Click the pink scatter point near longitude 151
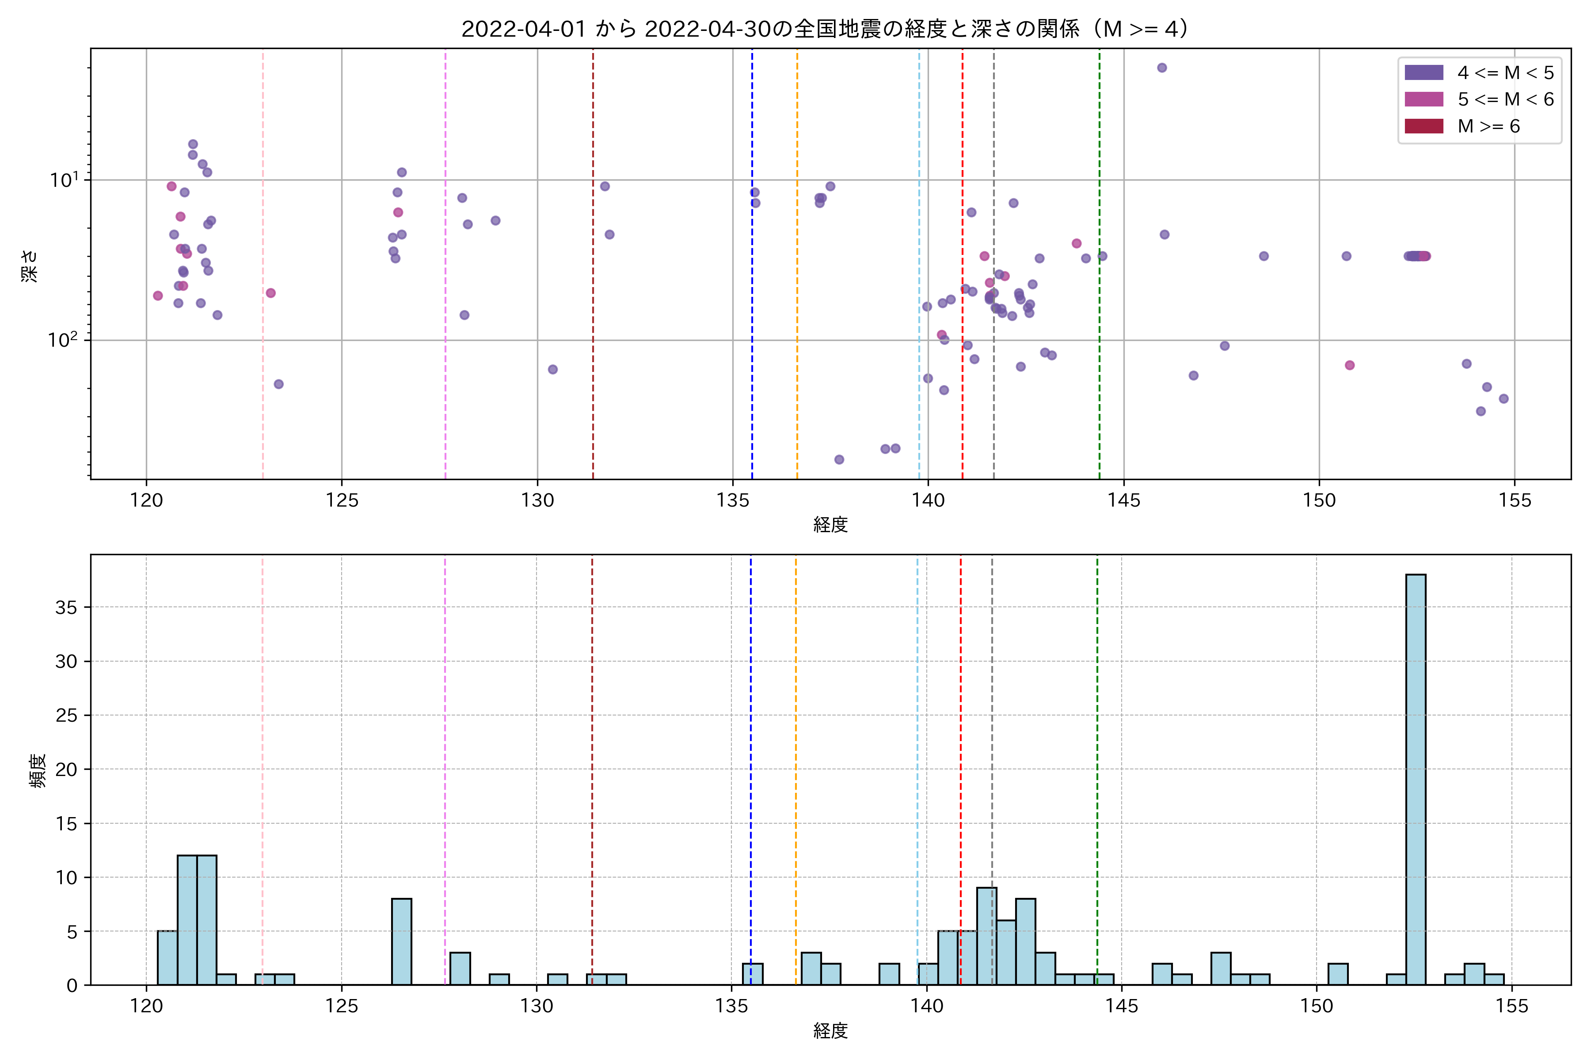 pos(1350,365)
